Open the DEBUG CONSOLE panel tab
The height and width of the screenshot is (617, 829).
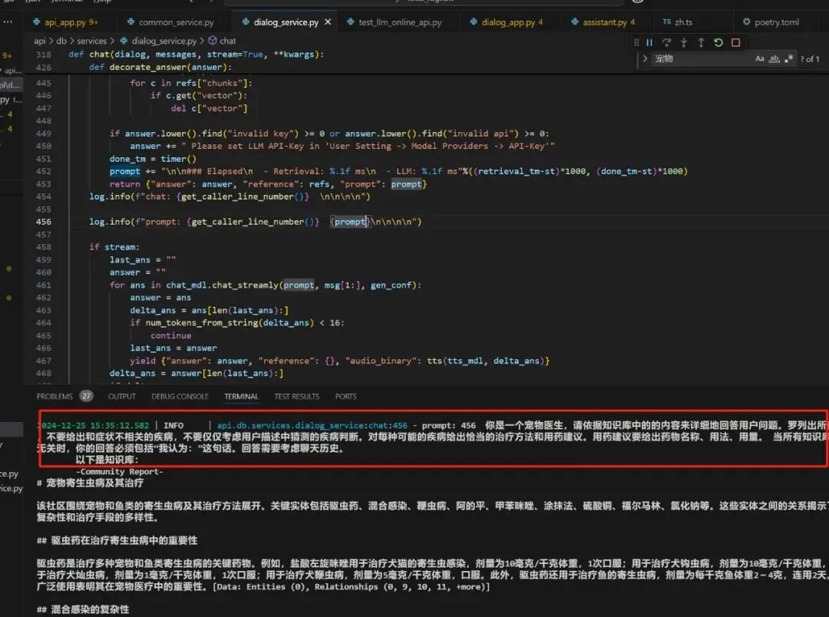[x=180, y=396]
